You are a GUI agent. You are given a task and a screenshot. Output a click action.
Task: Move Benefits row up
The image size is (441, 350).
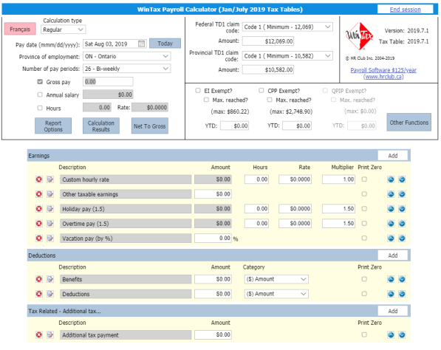click(391, 279)
